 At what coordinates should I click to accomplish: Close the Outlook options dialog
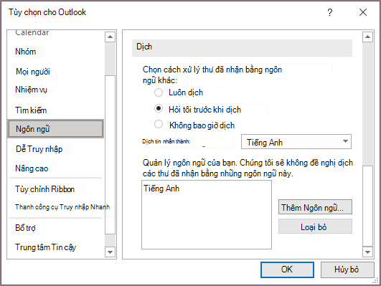tap(363, 12)
